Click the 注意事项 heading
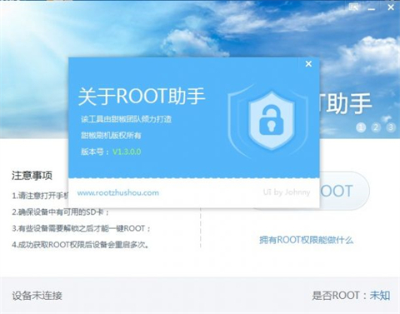Image resolution: width=400 pixels, height=314 pixels. (x=32, y=176)
